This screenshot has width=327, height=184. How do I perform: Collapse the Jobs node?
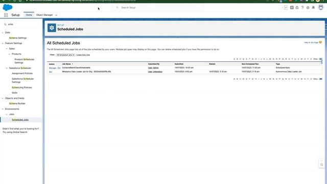click(x=7, y=114)
